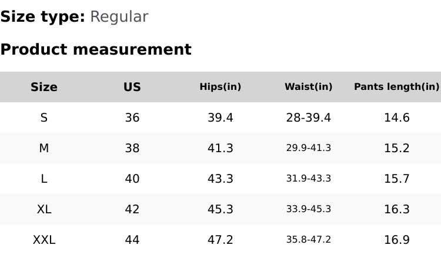Screen dimensions: 441x255
Task: Click pants length value 14.6
Action: pos(396,118)
